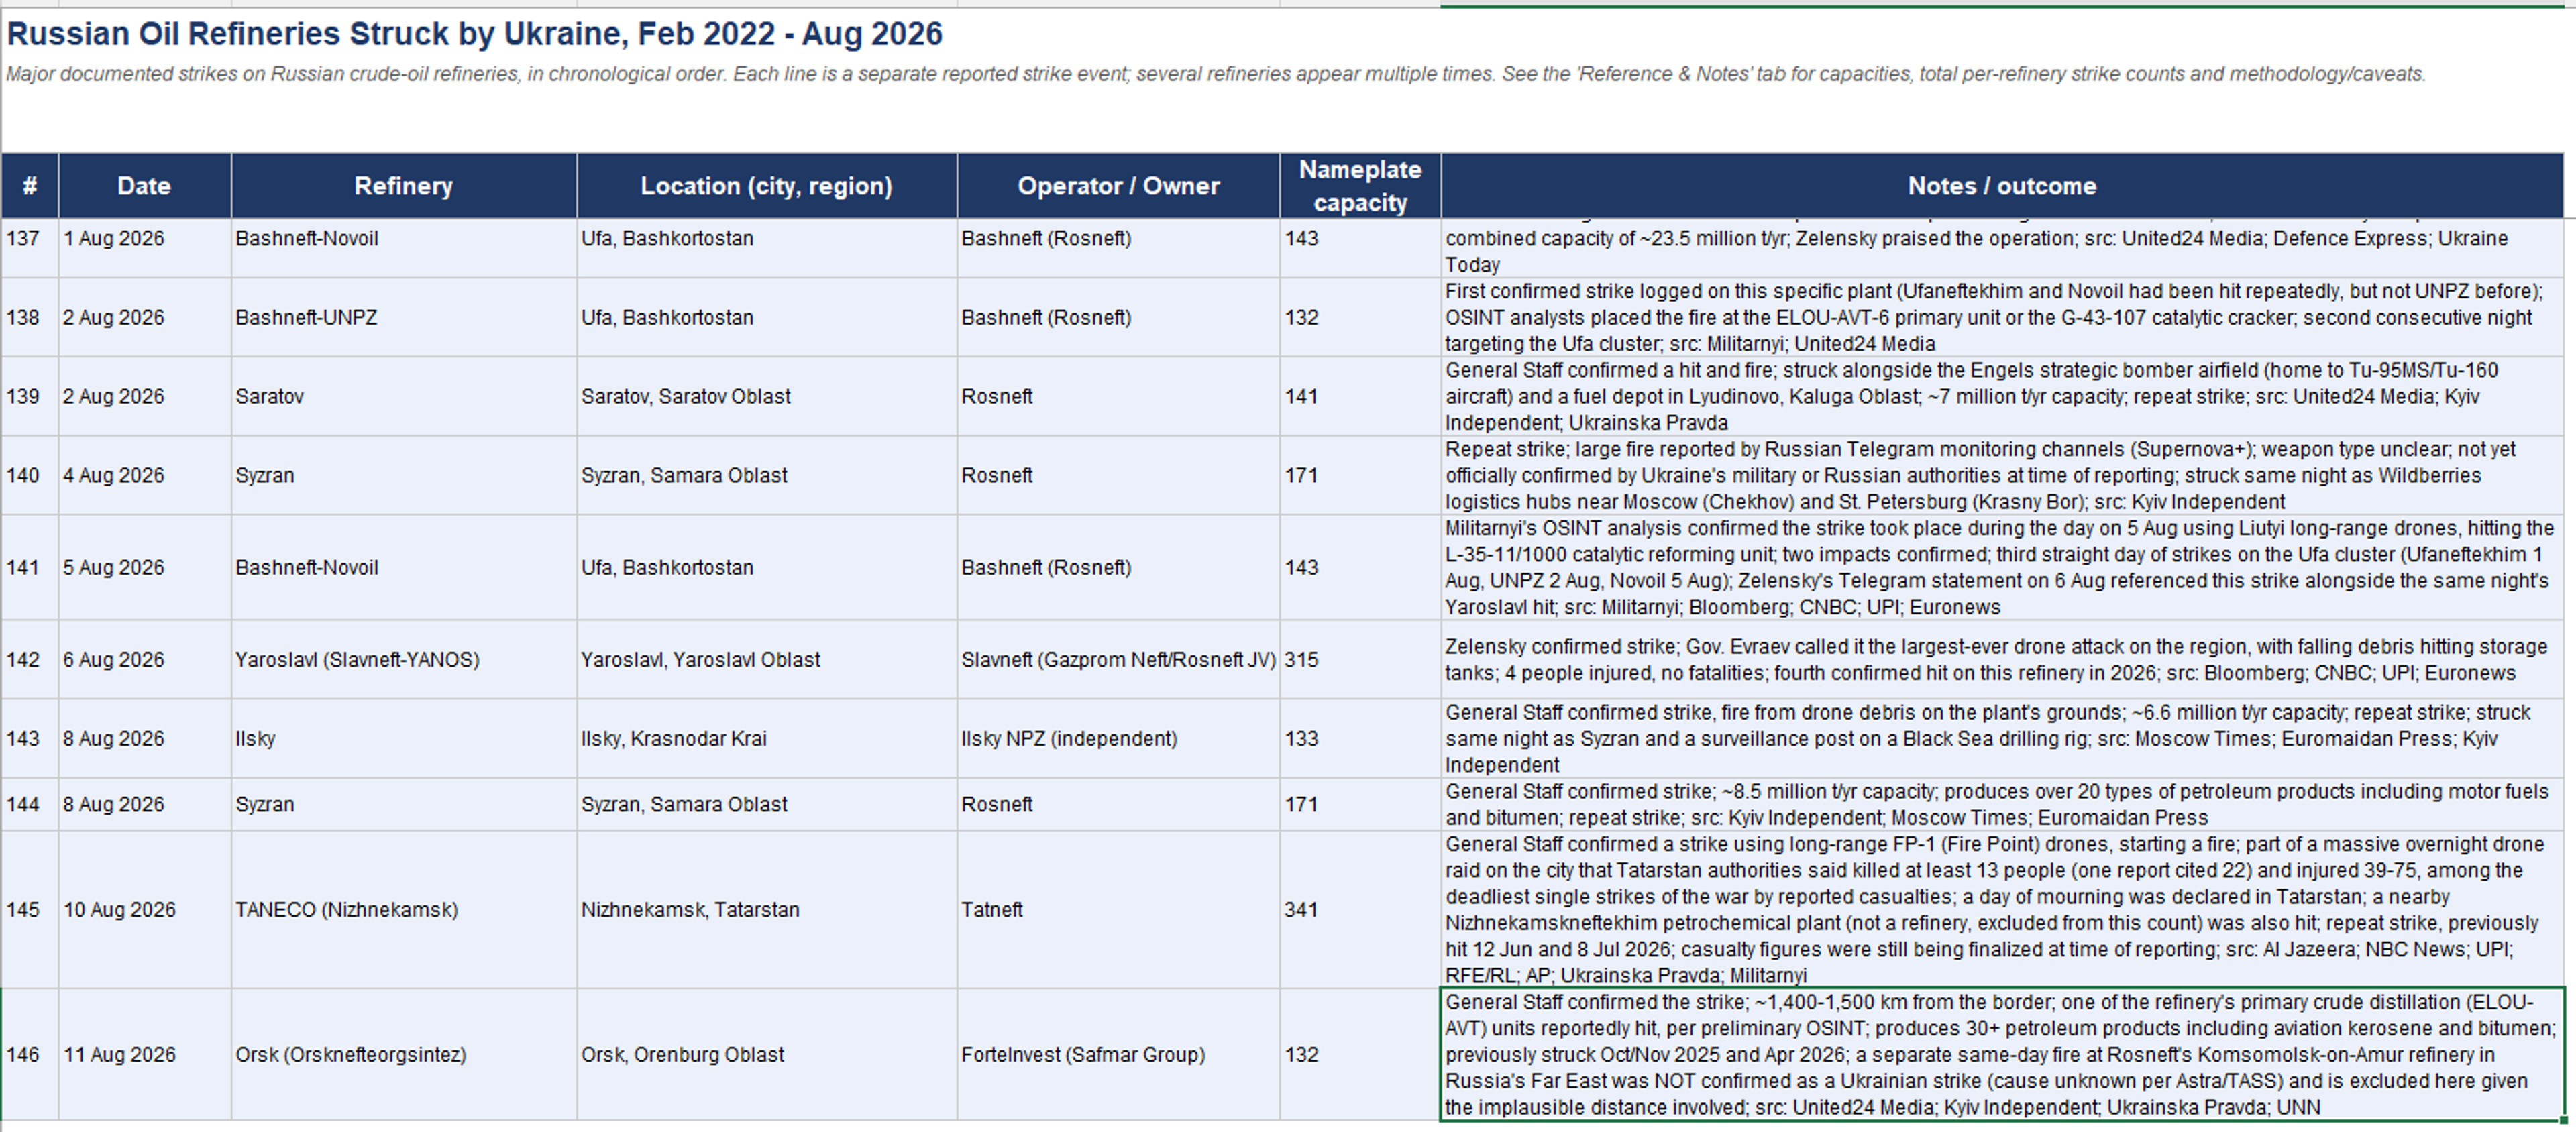Select the 'Syzran' refinery cell in row 144
The height and width of the screenshot is (1132, 2576).
[404, 805]
